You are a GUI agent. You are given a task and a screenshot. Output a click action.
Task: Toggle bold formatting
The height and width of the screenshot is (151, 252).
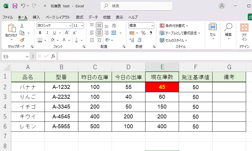click(40, 33)
